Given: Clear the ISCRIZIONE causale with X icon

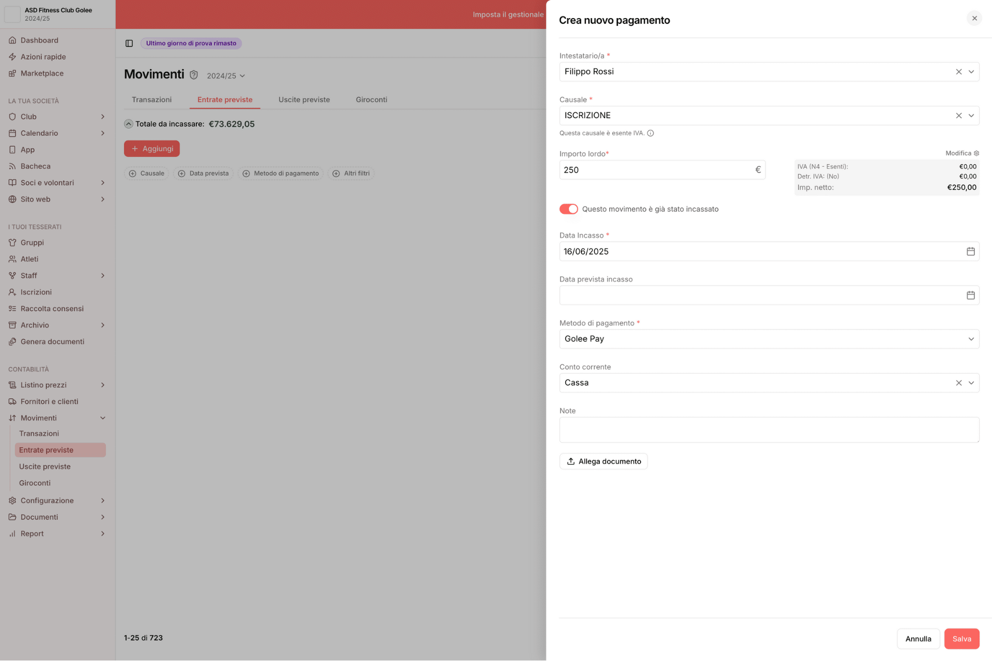Looking at the screenshot, I should 958,116.
